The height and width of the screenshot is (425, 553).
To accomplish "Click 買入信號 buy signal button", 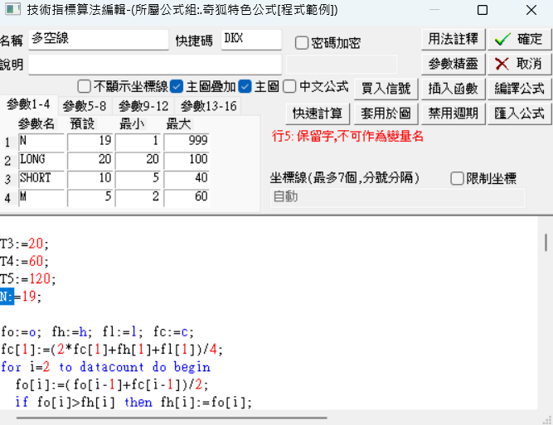I will (386, 89).
